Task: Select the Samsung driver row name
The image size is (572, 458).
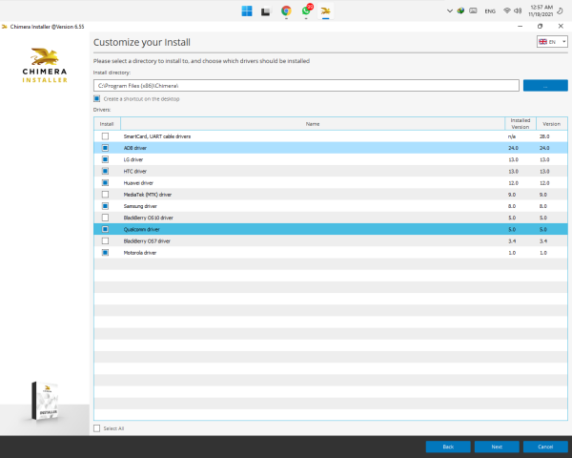Action: pos(140,206)
